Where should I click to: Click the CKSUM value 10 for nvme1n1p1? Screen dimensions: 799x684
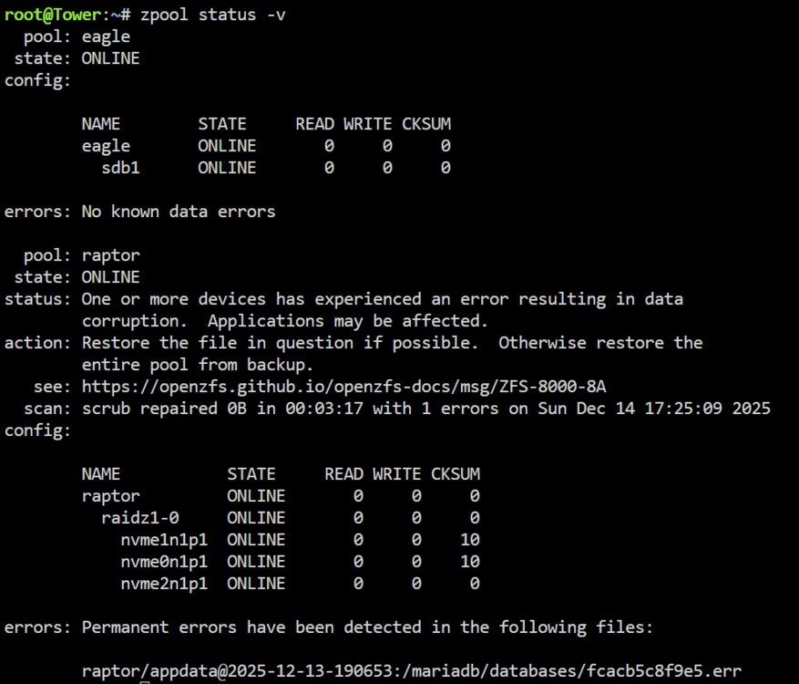(x=470, y=540)
